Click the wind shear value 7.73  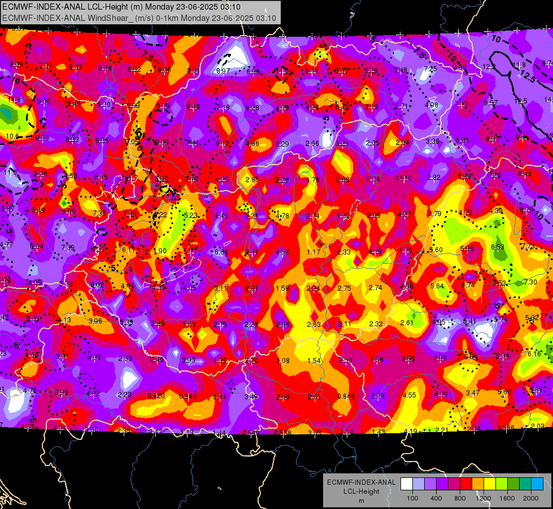tap(528, 245)
